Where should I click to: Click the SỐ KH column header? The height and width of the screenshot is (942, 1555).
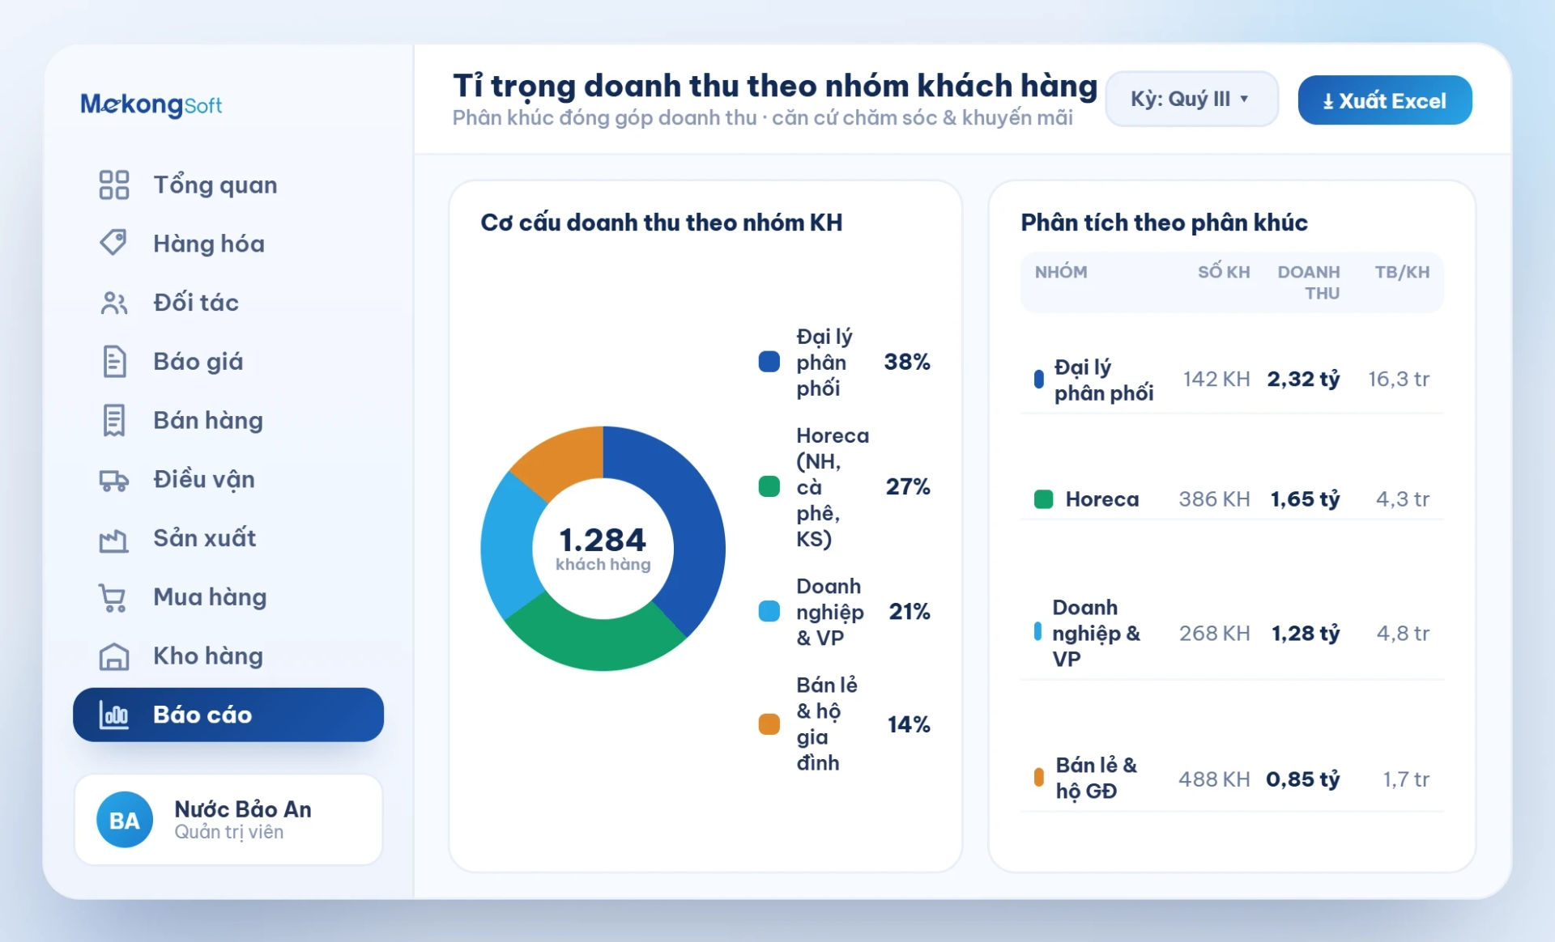1224,272
